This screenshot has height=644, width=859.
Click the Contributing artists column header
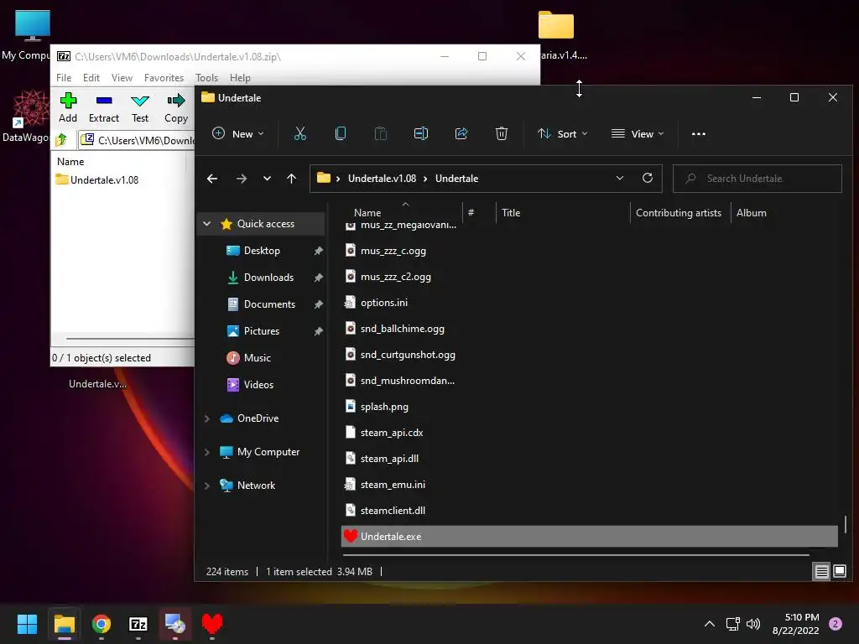tap(678, 212)
